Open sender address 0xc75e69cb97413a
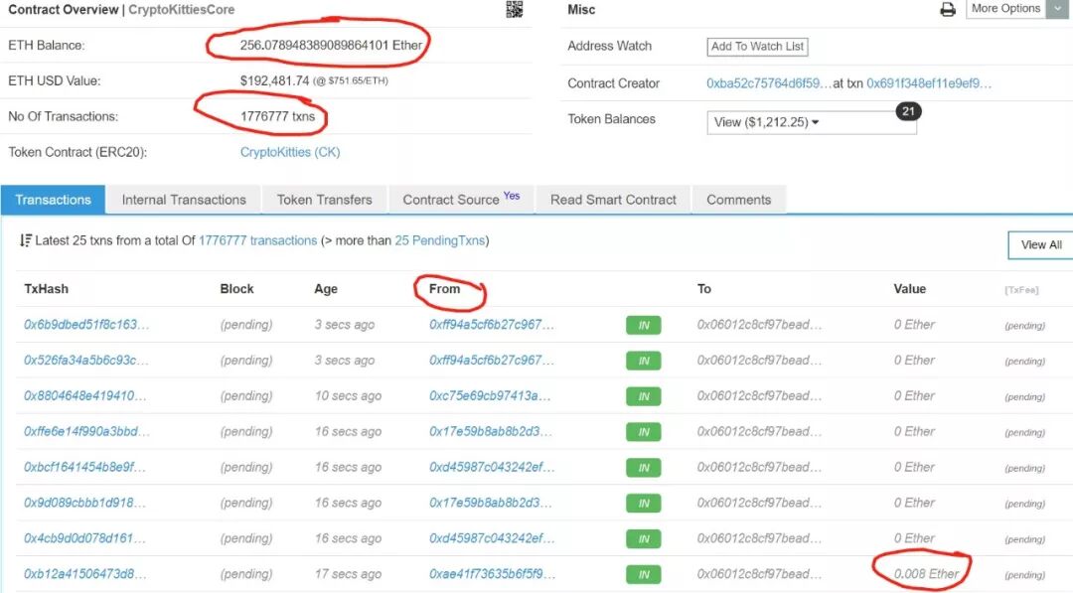The width and height of the screenshot is (1073, 593). 490,396
